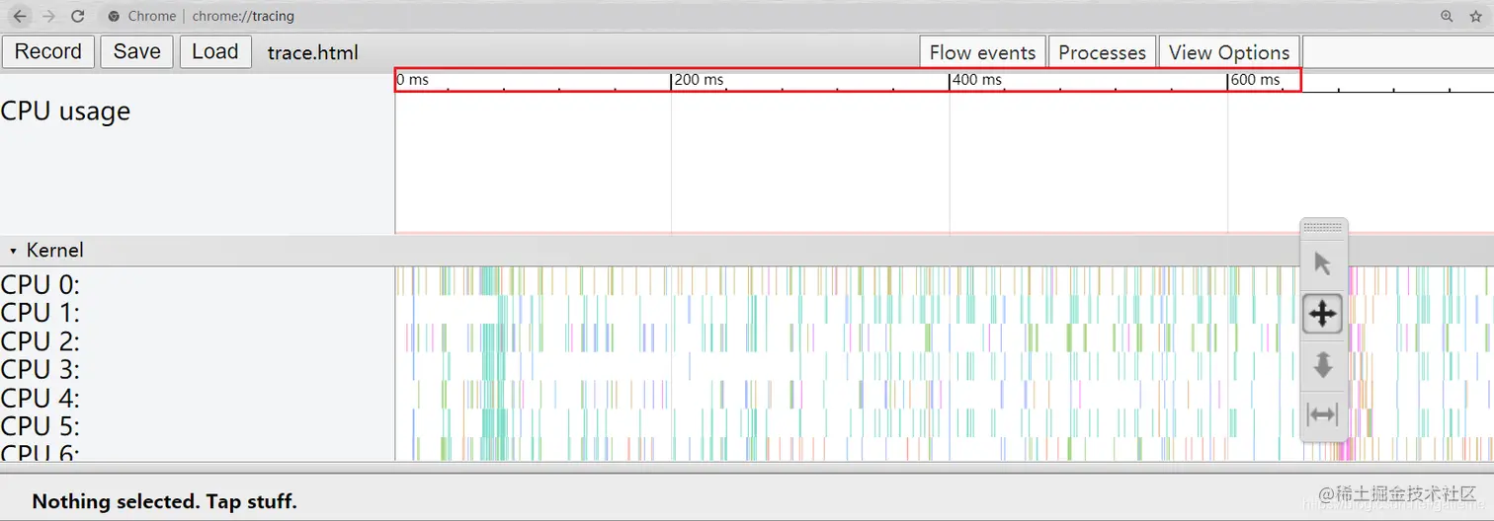Click the 400 ms ruler mark

(x=977, y=80)
